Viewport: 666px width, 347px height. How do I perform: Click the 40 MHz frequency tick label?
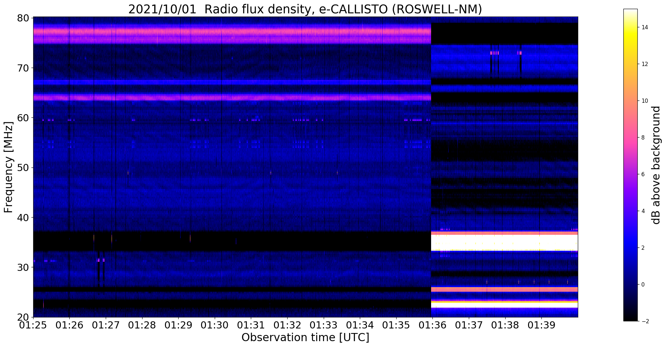click(x=23, y=217)
